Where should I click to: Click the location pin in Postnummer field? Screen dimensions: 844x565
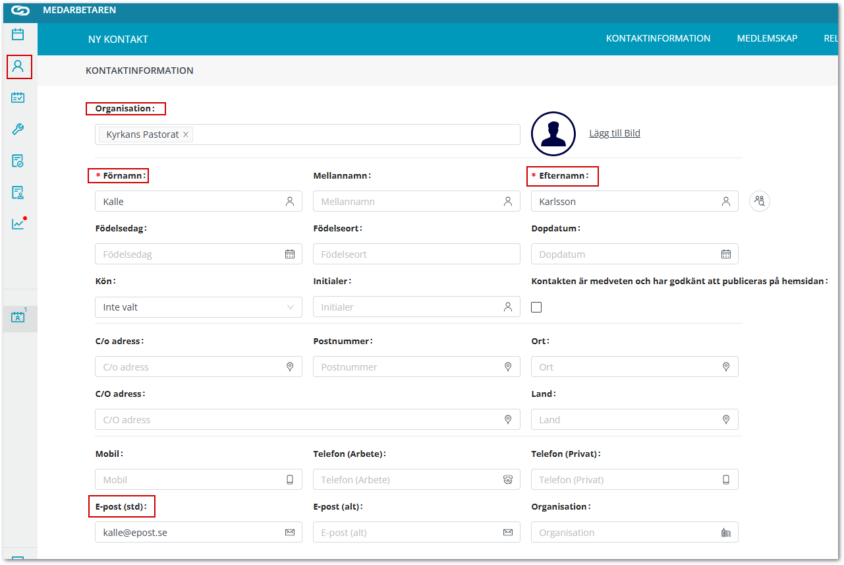pos(508,367)
